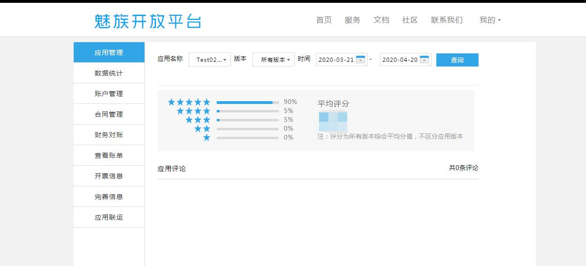Expand the 我的 account menu

[x=490, y=20]
